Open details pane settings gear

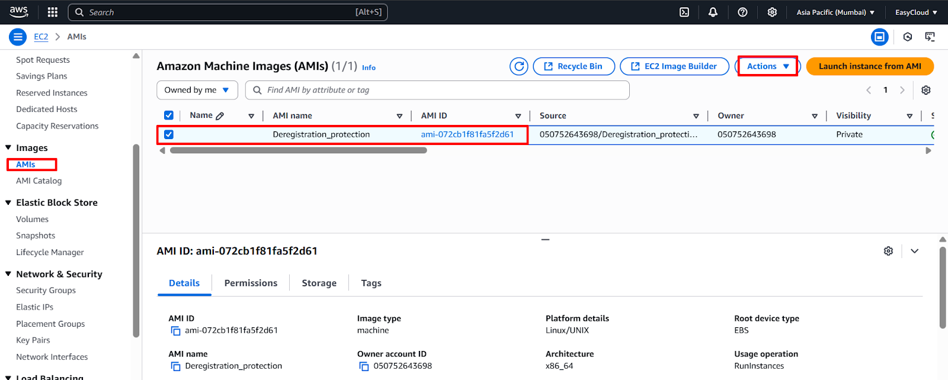pos(888,251)
